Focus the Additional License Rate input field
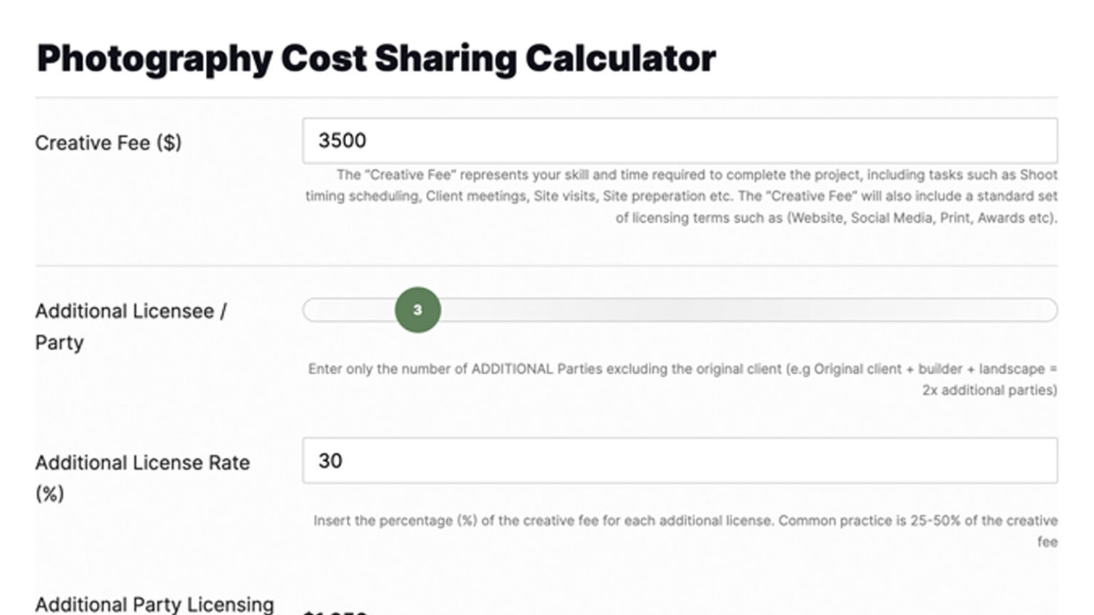Viewport: 1094px width, 615px height. pos(679,461)
